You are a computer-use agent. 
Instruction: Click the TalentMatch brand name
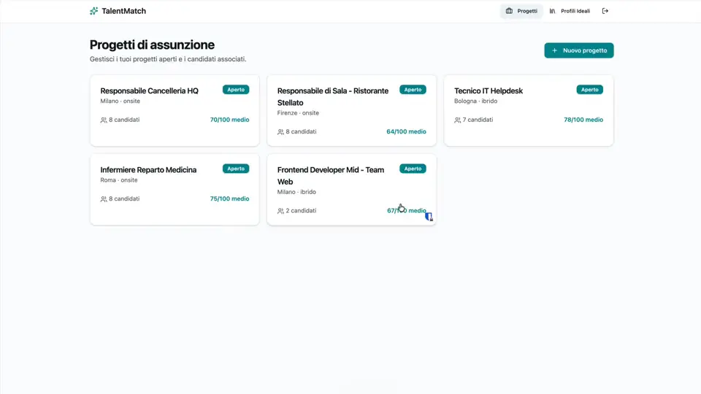pos(124,11)
